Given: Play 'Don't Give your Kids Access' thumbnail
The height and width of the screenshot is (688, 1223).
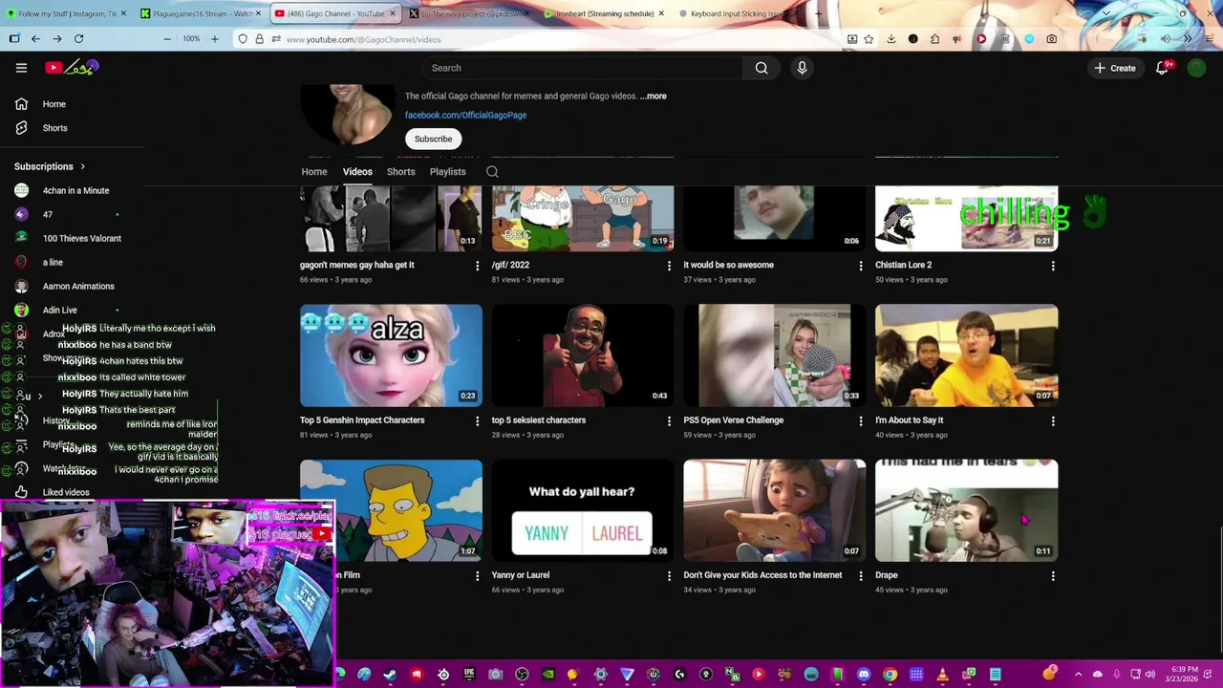Looking at the screenshot, I should click(x=774, y=510).
